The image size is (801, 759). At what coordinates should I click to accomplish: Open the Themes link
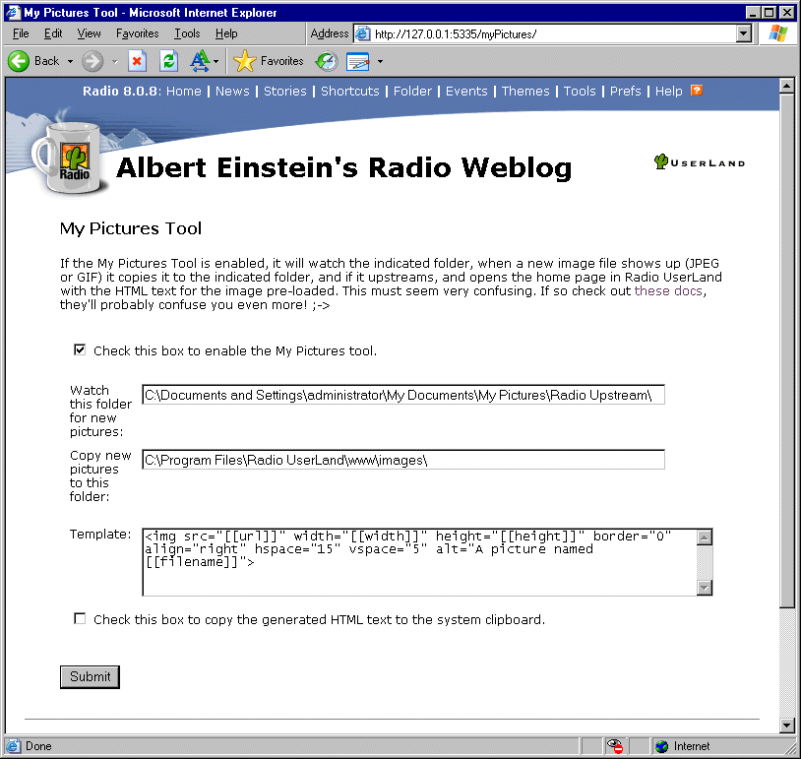coord(525,91)
